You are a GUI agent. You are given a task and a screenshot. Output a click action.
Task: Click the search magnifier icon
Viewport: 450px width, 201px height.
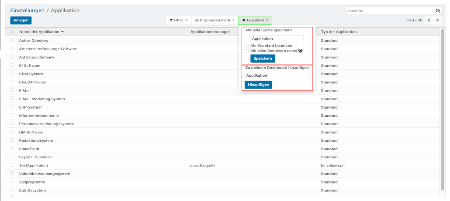pos(438,10)
